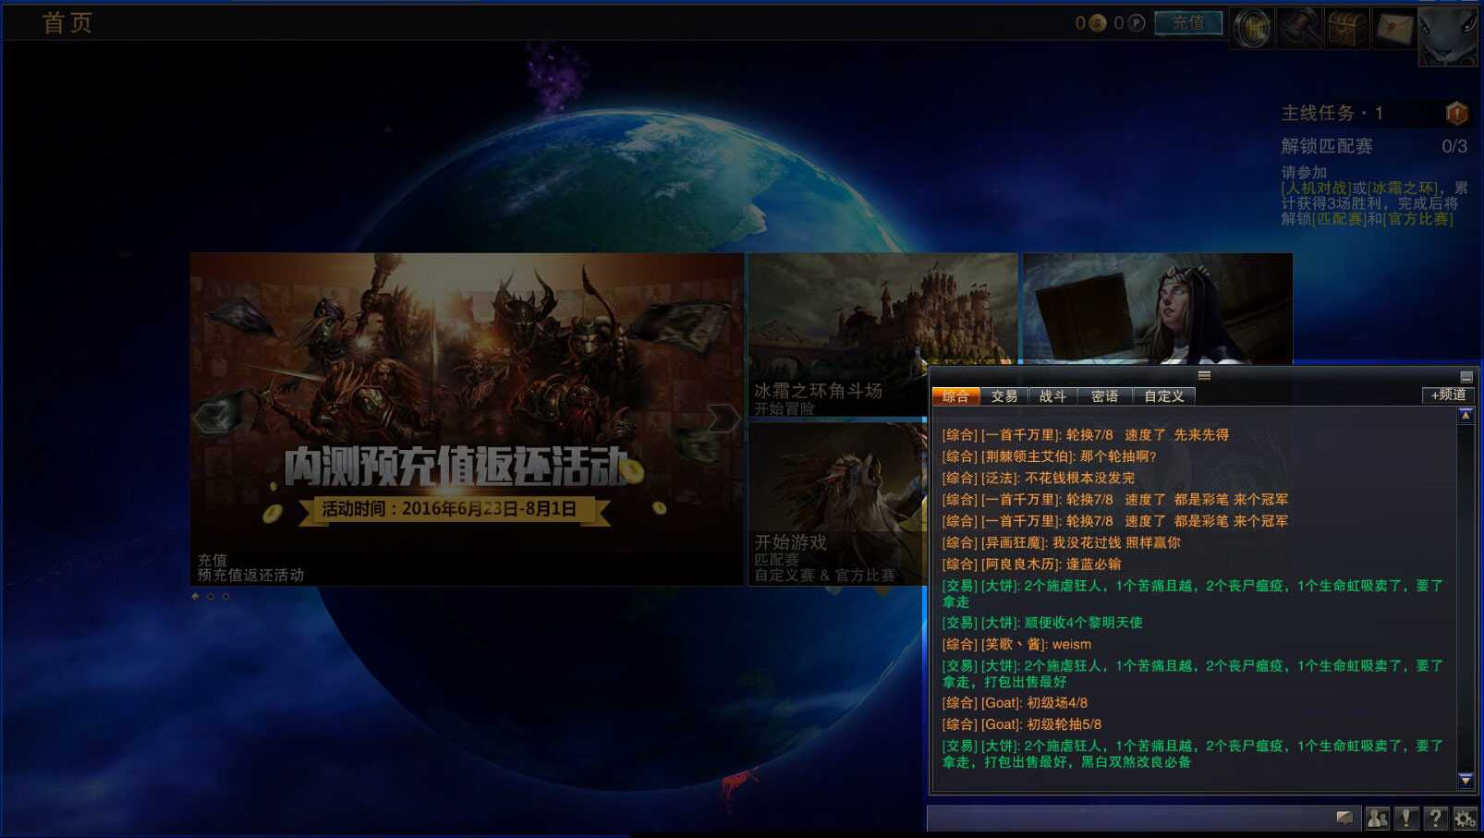1484x838 pixels.
Task: Advance banner with the right arrow
Action: pyautogui.click(x=722, y=419)
